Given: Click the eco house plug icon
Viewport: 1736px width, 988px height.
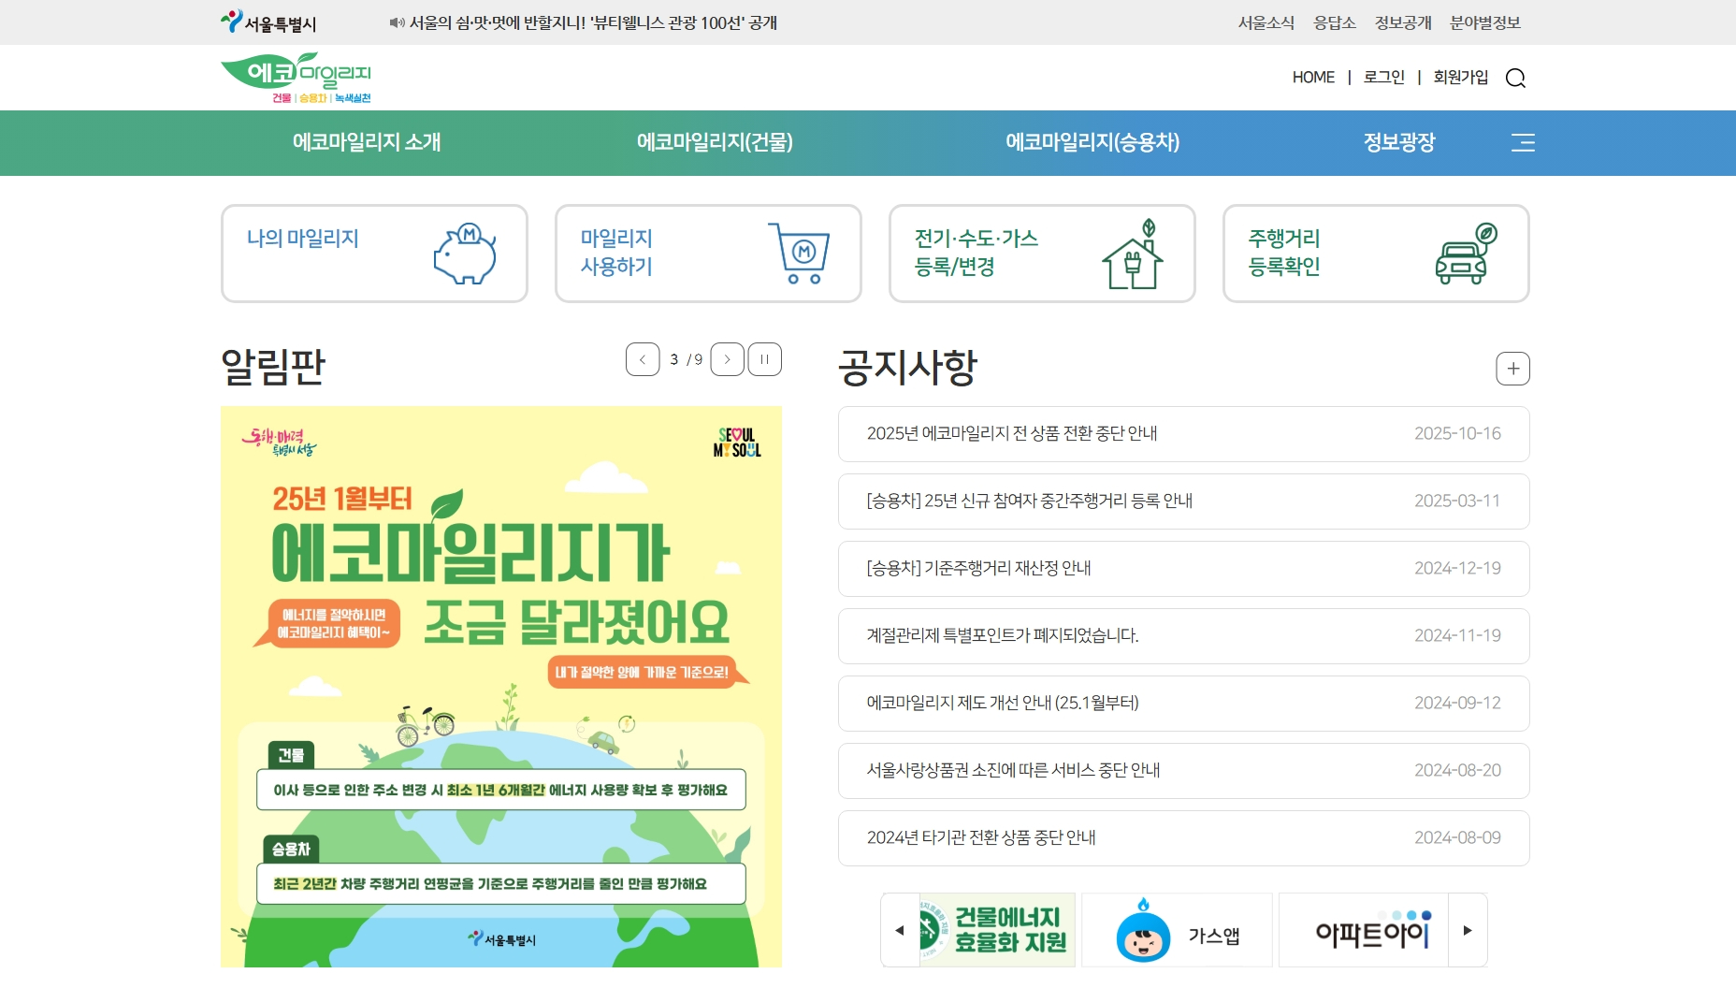Looking at the screenshot, I should (1133, 254).
